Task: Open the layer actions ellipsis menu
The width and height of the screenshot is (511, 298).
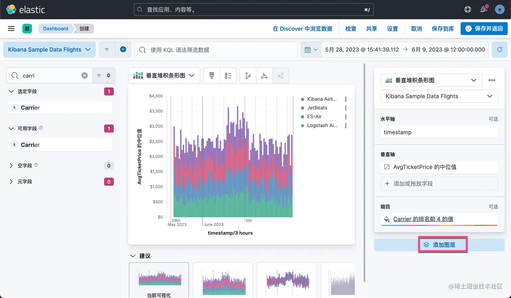Action: click(492, 80)
